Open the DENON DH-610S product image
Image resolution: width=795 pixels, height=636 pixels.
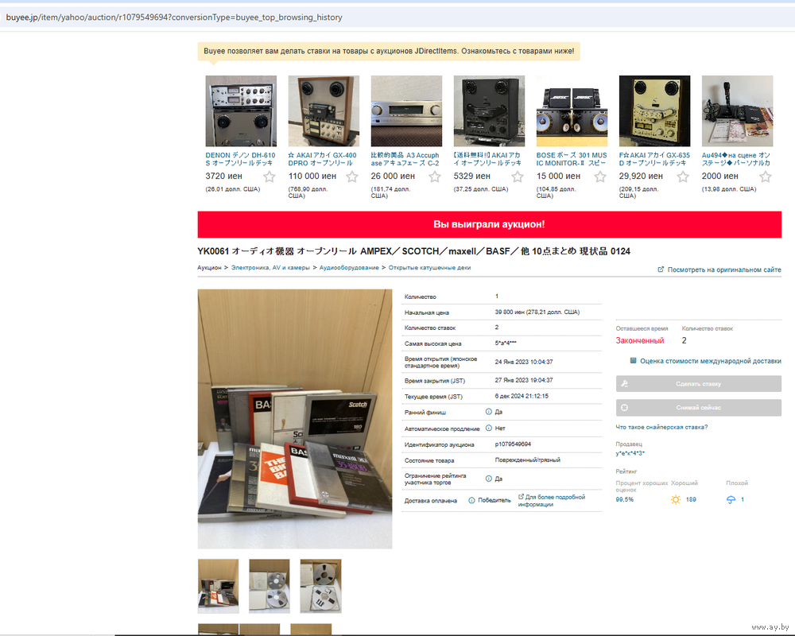point(242,111)
